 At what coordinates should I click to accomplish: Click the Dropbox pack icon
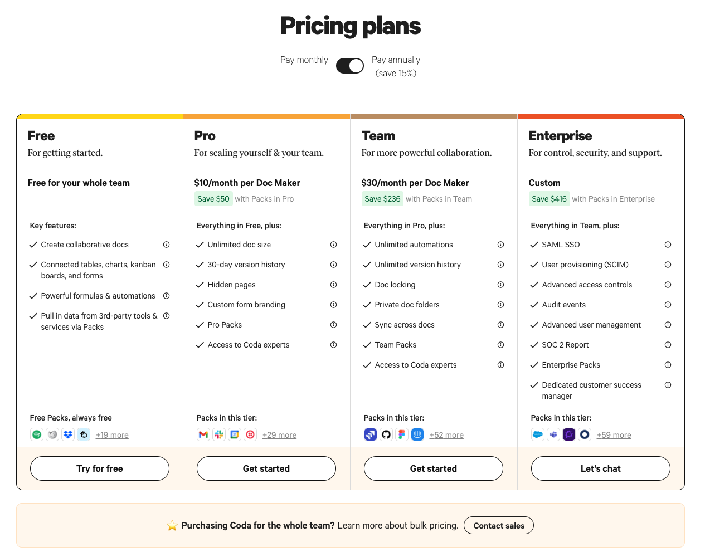[68, 434]
